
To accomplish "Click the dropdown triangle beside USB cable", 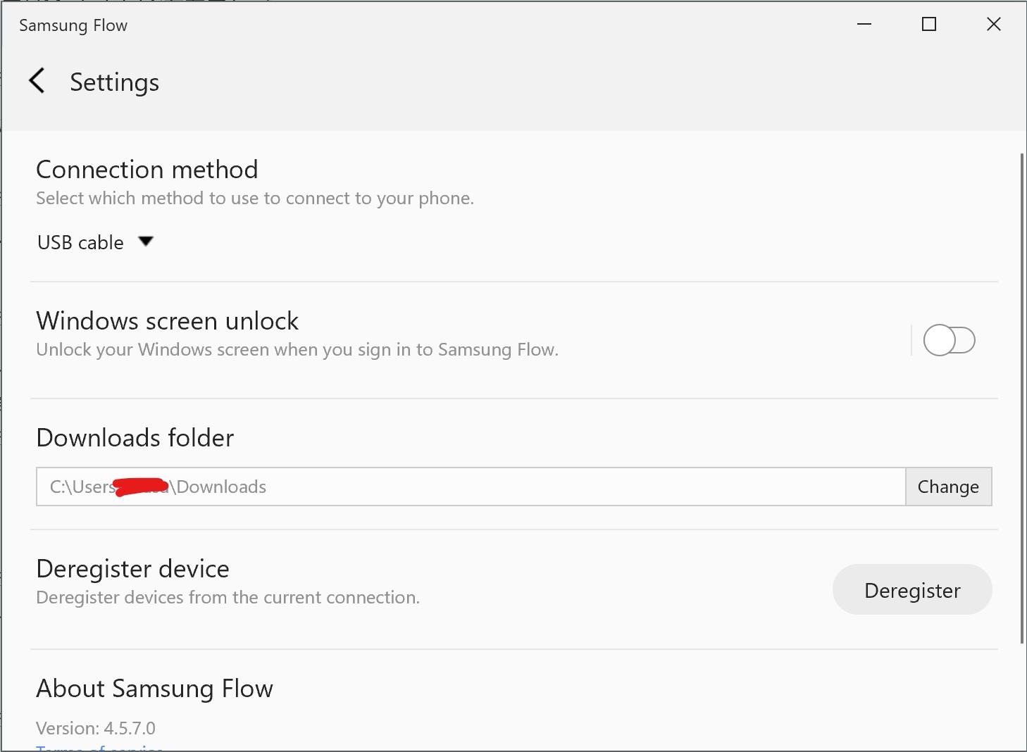I will click(146, 242).
